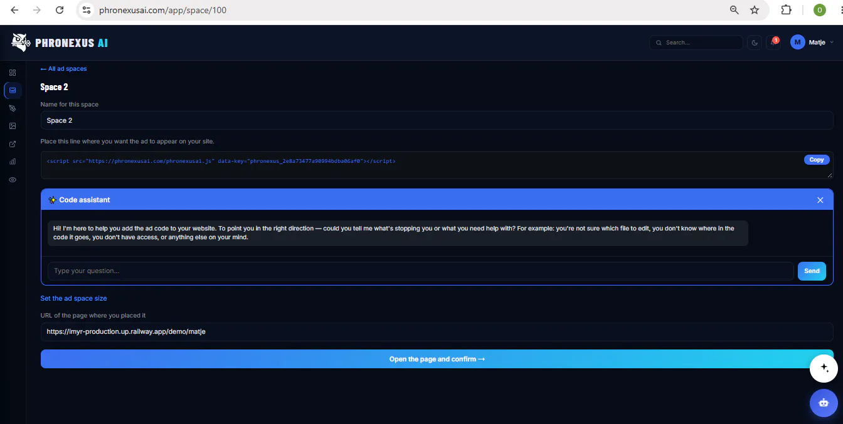The image size is (843, 424).
Task: Open the dashboard grid icon in sidebar
Action: click(13, 73)
